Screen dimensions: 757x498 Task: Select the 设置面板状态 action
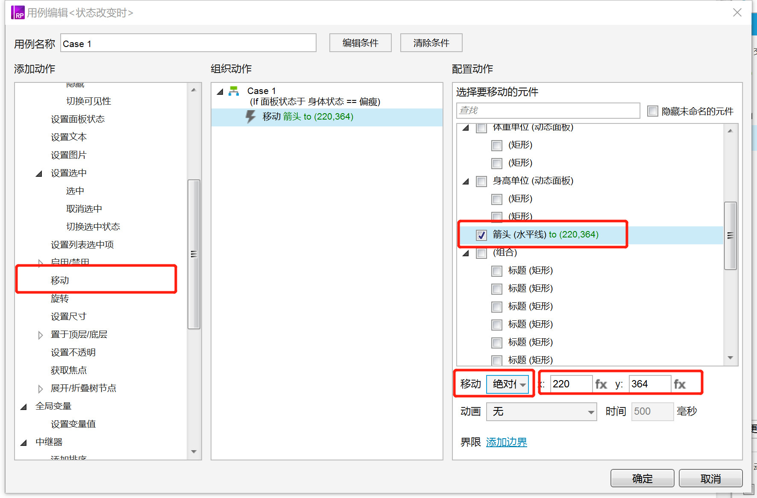[x=78, y=119]
